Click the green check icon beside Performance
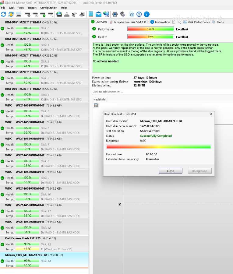 pyautogui.click(x=94, y=29)
